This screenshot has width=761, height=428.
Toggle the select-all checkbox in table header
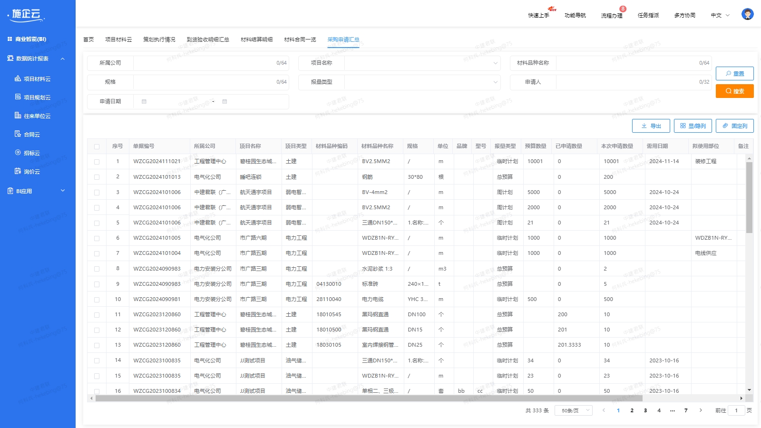(x=97, y=146)
